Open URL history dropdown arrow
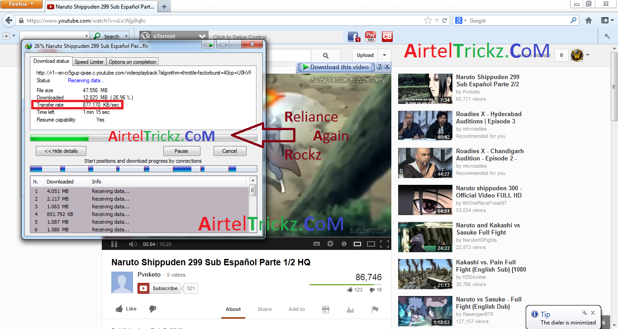Screen dimensions: 618x329 [437, 20]
